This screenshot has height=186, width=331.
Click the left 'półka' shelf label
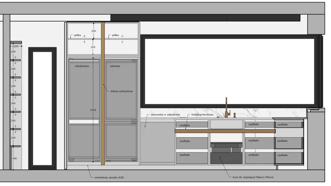click(x=77, y=35)
